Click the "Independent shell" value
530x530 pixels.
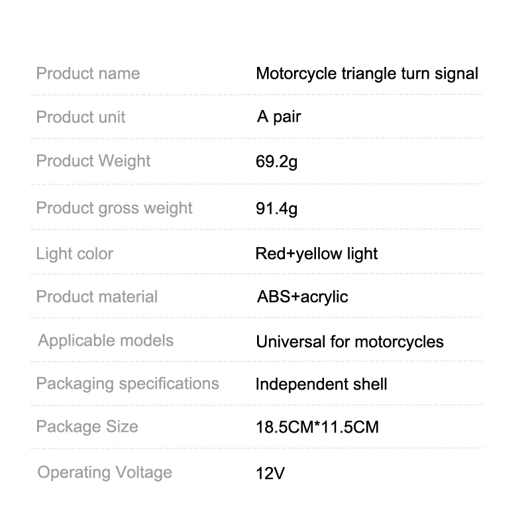point(321,384)
